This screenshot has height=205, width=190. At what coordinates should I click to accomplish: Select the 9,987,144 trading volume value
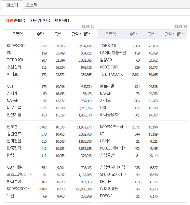85,46
